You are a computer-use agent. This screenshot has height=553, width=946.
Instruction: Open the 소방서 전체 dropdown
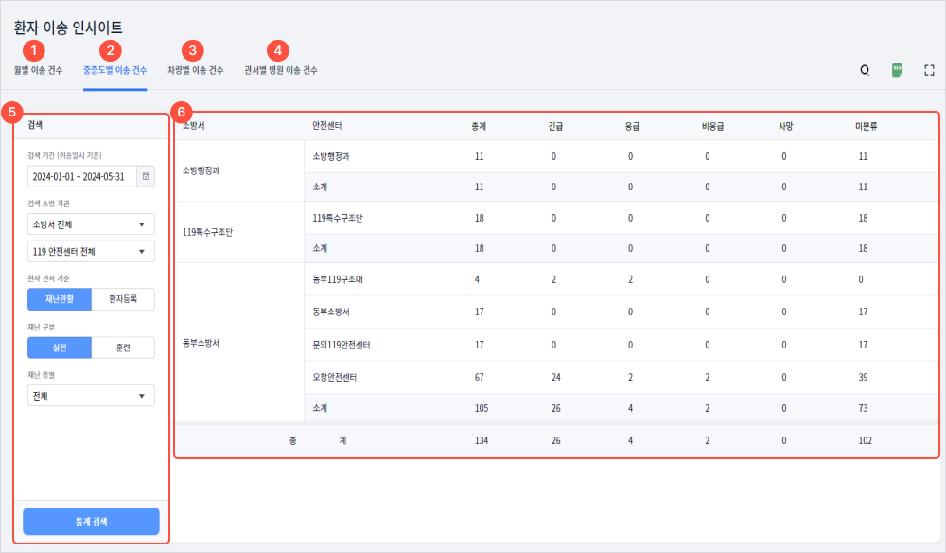click(x=91, y=224)
